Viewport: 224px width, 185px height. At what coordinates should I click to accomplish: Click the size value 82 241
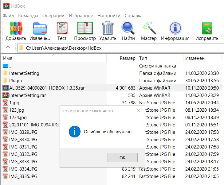pyautogui.click(x=129, y=176)
